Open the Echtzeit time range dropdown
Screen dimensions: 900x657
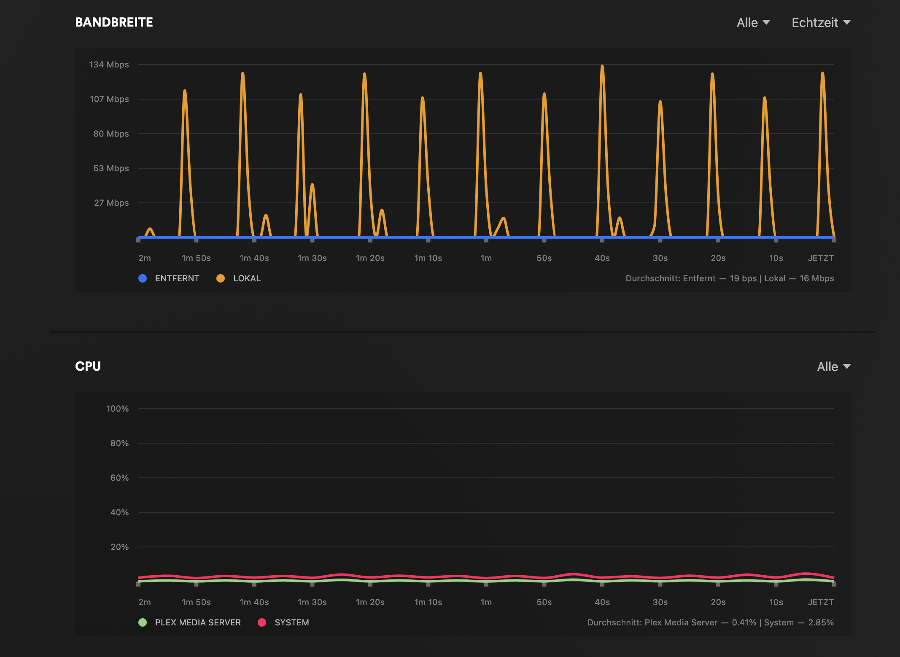821,23
